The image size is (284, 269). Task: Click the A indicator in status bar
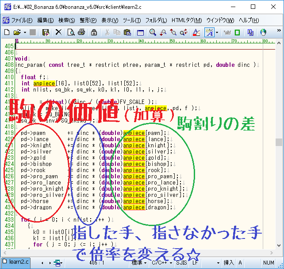click(x=240, y=263)
